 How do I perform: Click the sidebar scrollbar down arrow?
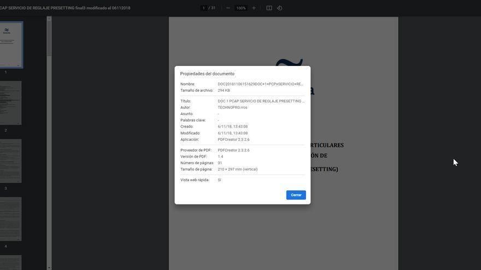pos(49,268)
